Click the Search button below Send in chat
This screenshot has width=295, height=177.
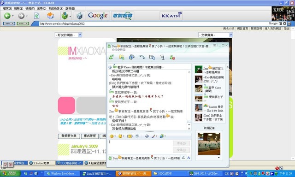(181, 150)
